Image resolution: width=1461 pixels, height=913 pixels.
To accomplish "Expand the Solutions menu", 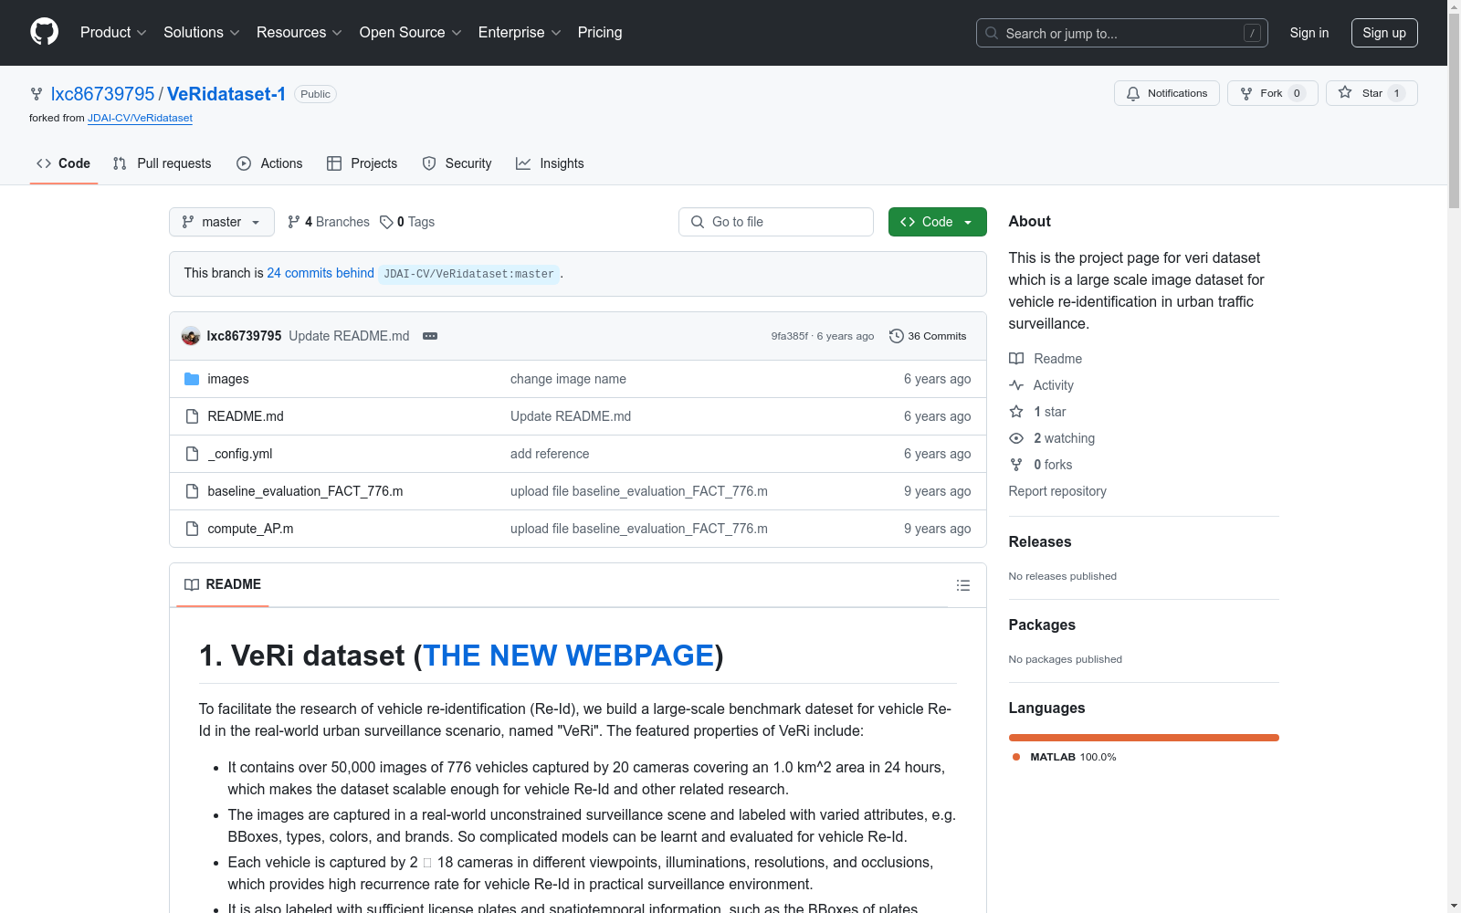I will (x=202, y=33).
